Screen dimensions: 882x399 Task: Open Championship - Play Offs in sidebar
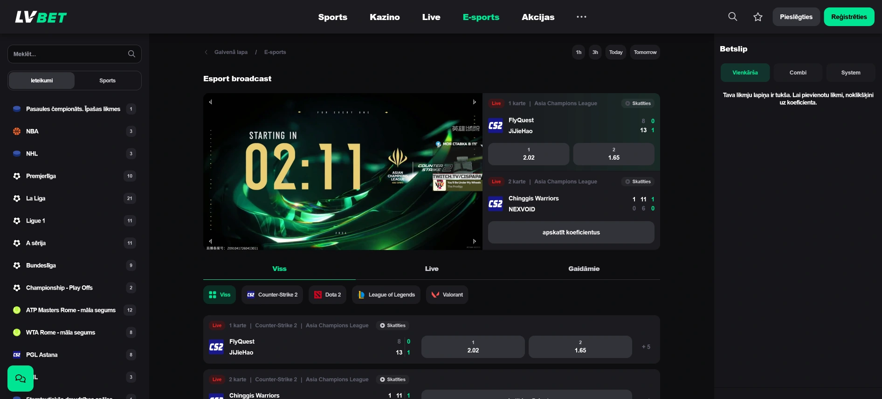pos(75,288)
